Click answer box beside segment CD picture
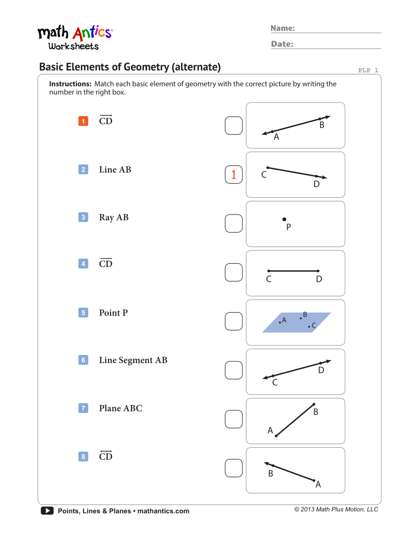This screenshot has height=542, width=419. (234, 272)
